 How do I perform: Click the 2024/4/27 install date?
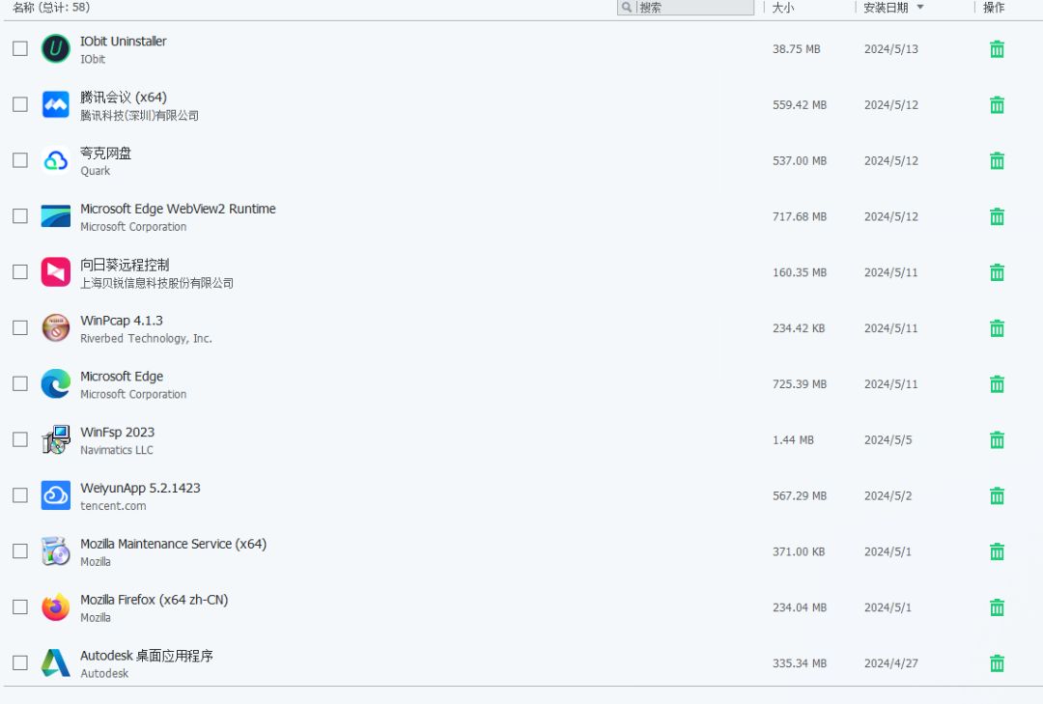[x=890, y=664]
